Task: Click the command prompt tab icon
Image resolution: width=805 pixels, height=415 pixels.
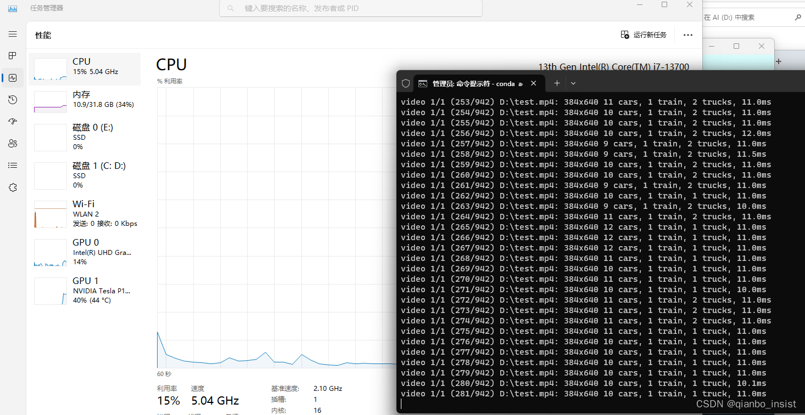Action: click(423, 83)
